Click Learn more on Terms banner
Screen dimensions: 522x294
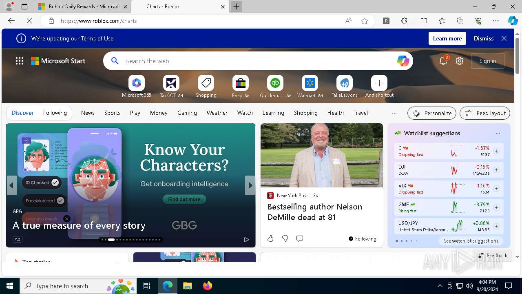447,38
